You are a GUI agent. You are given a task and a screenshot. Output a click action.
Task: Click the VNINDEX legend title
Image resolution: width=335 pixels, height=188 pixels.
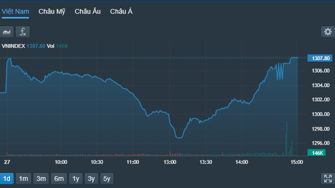click(x=13, y=46)
